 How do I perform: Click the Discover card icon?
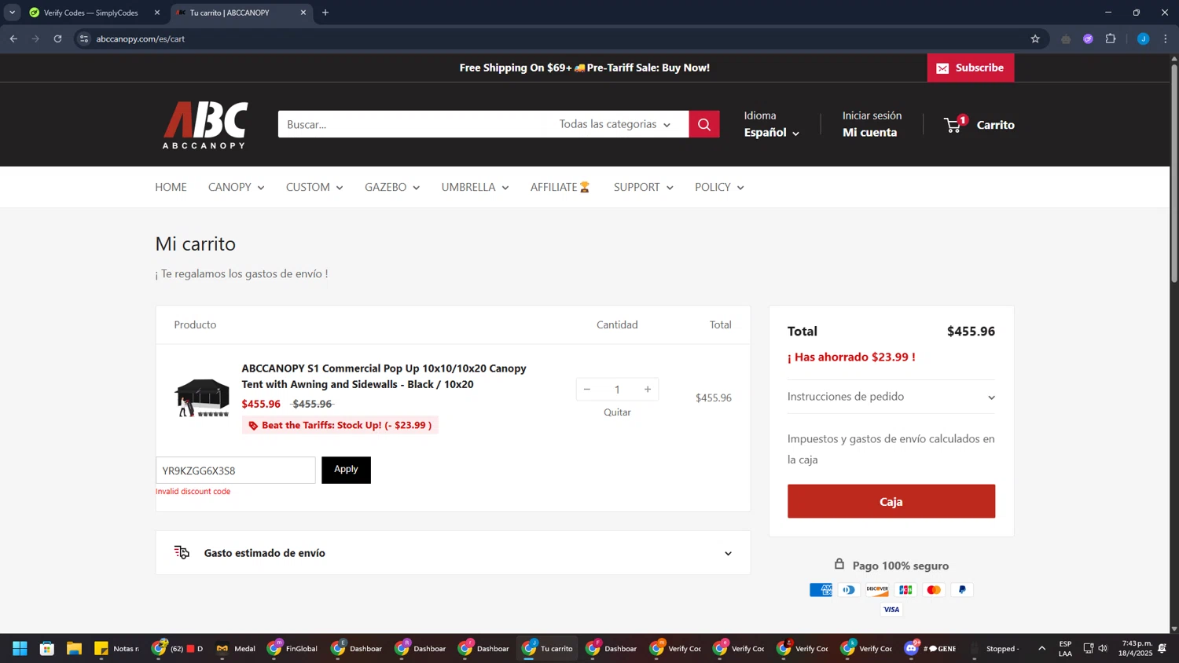click(x=877, y=590)
